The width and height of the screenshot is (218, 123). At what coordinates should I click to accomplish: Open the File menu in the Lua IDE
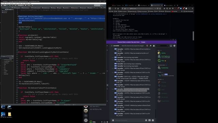[2, 3]
